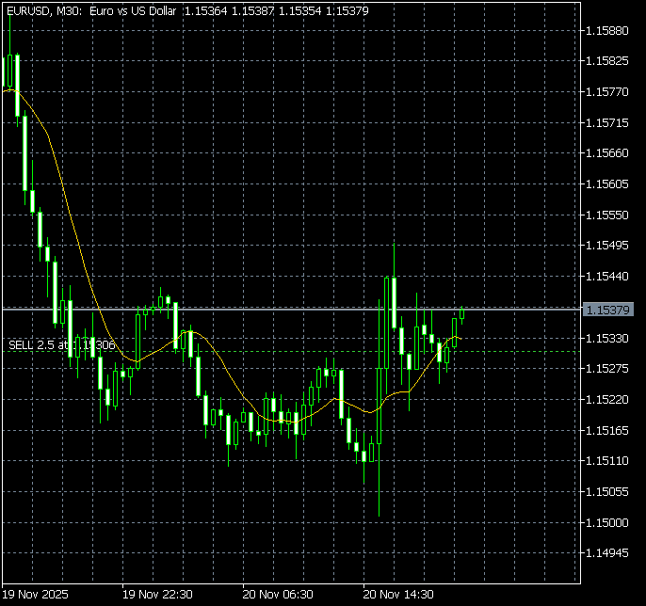Image resolution: width=646 pixels, height=606 pixels.
Task: Click the 1.15770 price scale label
Action: [x=606, y=92]
